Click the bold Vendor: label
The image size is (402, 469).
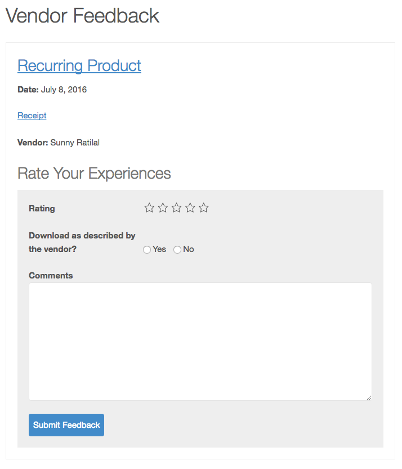click(33, 143)
